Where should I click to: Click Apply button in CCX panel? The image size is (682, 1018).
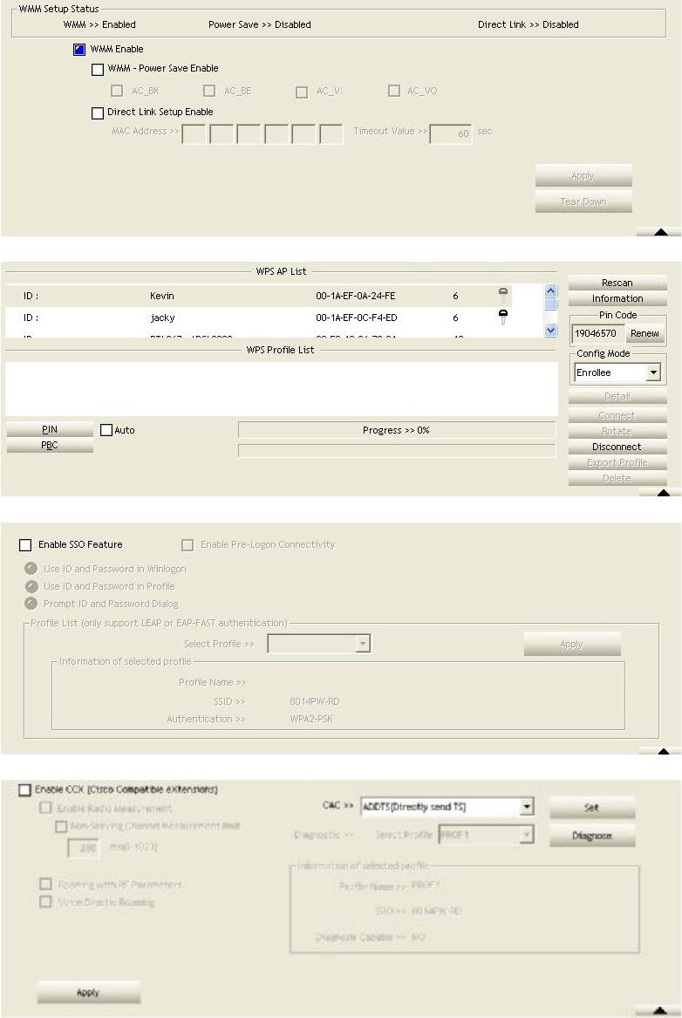[x=89, y=993]
